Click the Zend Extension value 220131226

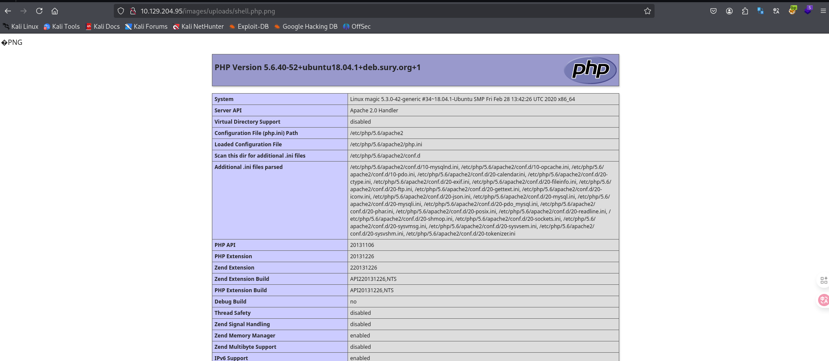(x=364, y=268)
